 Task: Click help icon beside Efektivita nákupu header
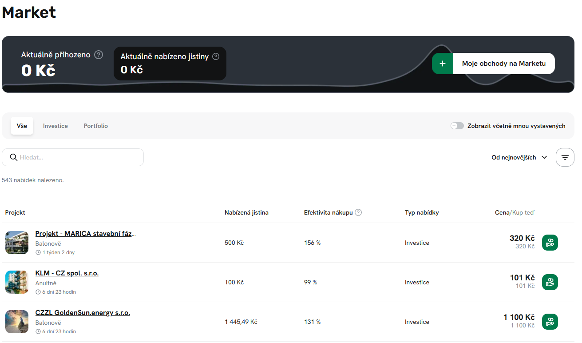(358, 212)
